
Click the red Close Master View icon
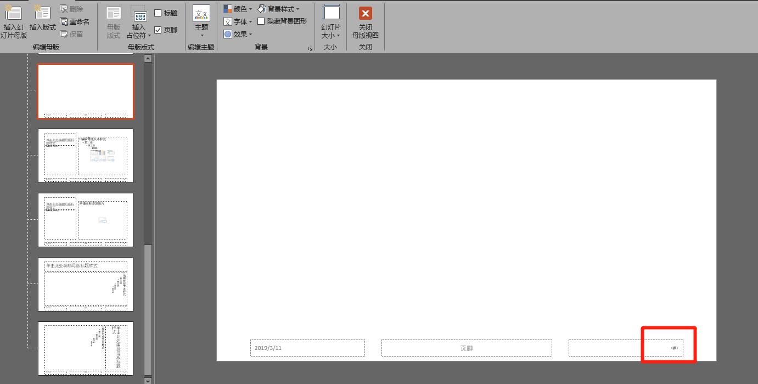pos(365,14)
